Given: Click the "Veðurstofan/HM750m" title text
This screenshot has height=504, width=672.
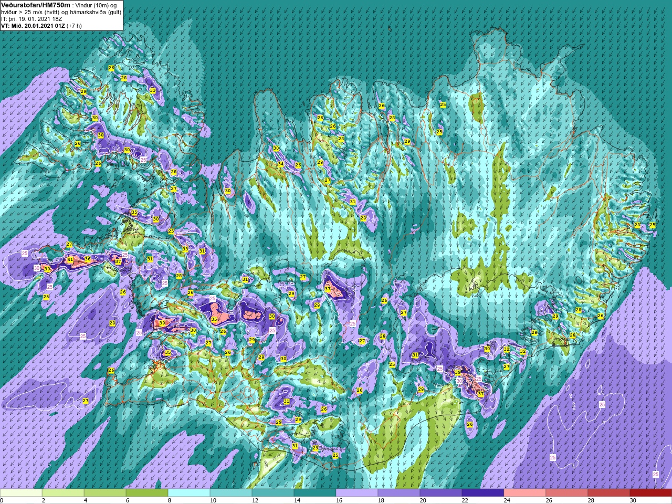Looking at the screenshot, I should click(36, 4).
